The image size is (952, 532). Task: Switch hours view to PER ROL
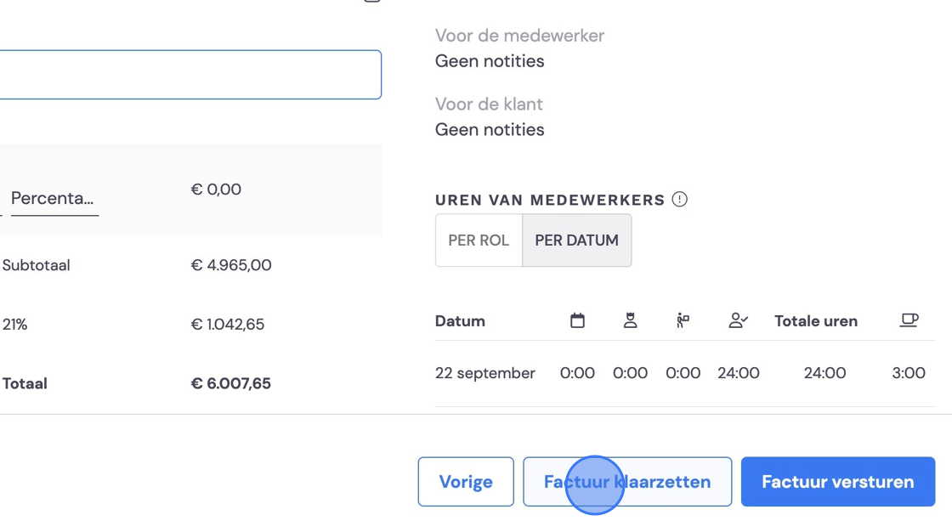click(479, 240)
